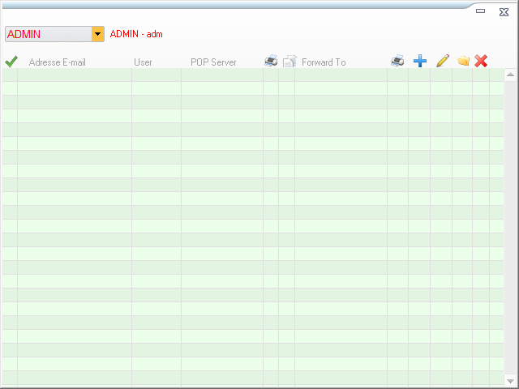
Task: Minimize the window
Action: (x=481, y=11)
